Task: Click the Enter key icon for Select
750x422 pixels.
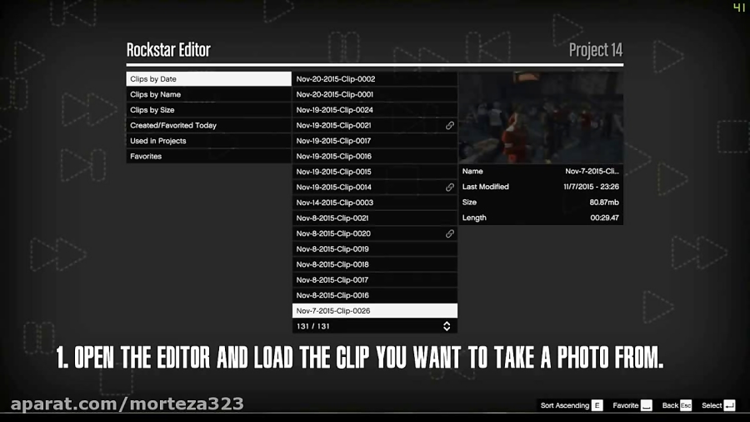Action: point(729,405)
